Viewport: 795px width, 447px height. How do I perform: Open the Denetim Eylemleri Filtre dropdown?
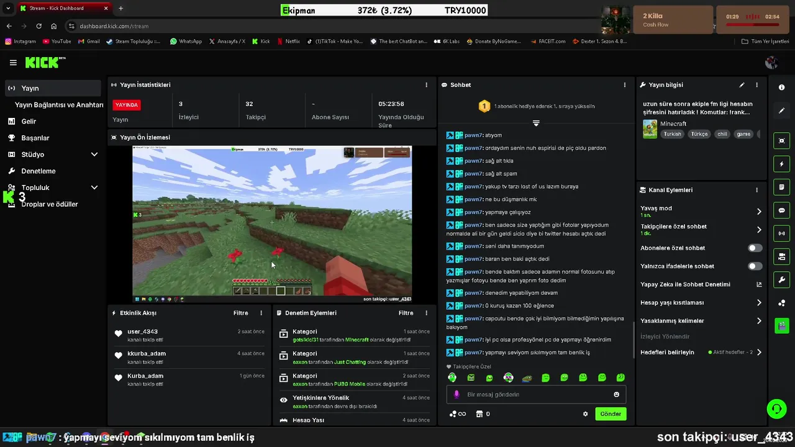click(406, 313)
